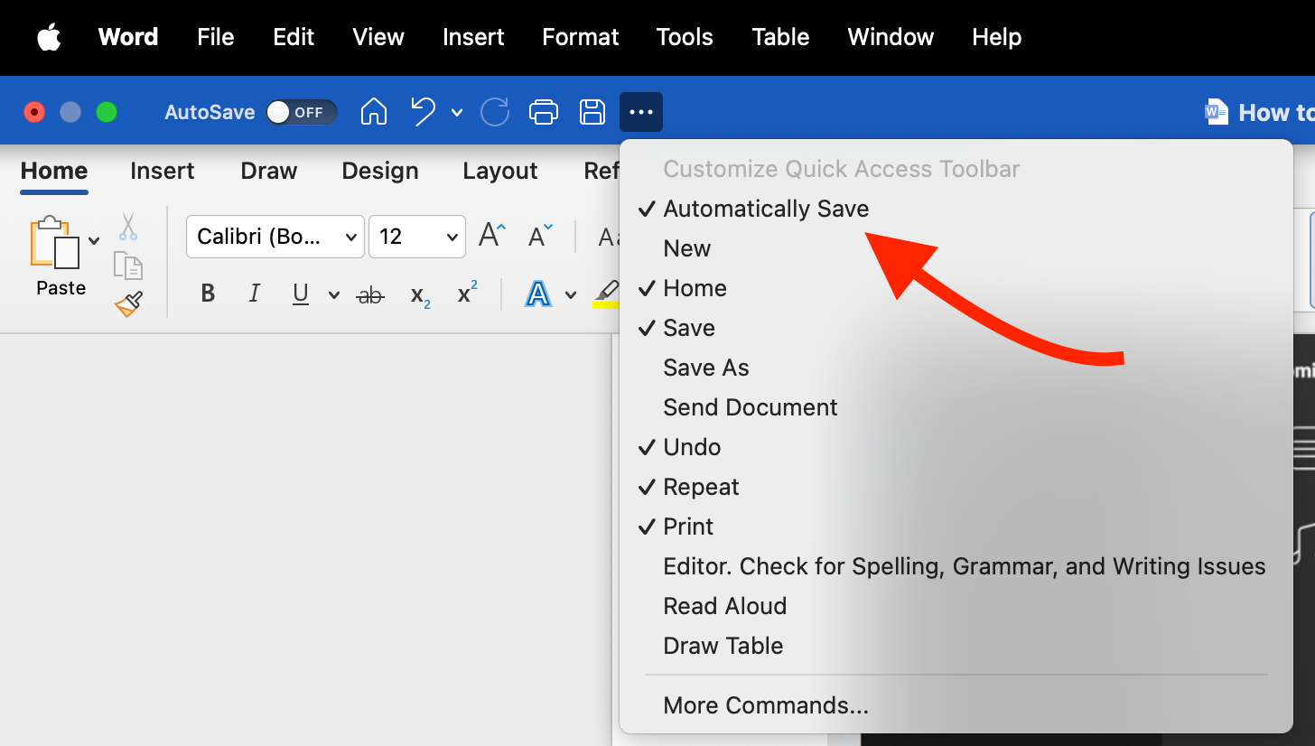Switch to the Draw ribbon tab
The height and width of the screenshot is (746, 1315).
pos(269,171)
